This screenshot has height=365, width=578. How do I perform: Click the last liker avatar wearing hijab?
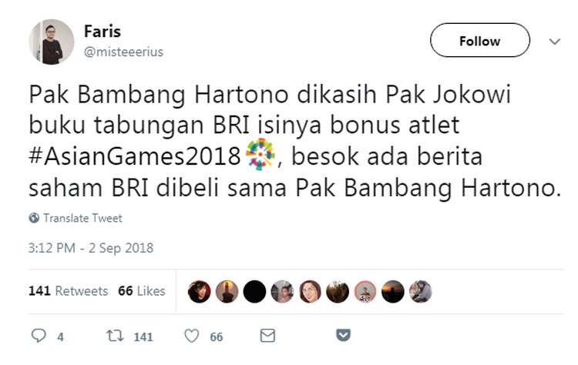[420, 292]
